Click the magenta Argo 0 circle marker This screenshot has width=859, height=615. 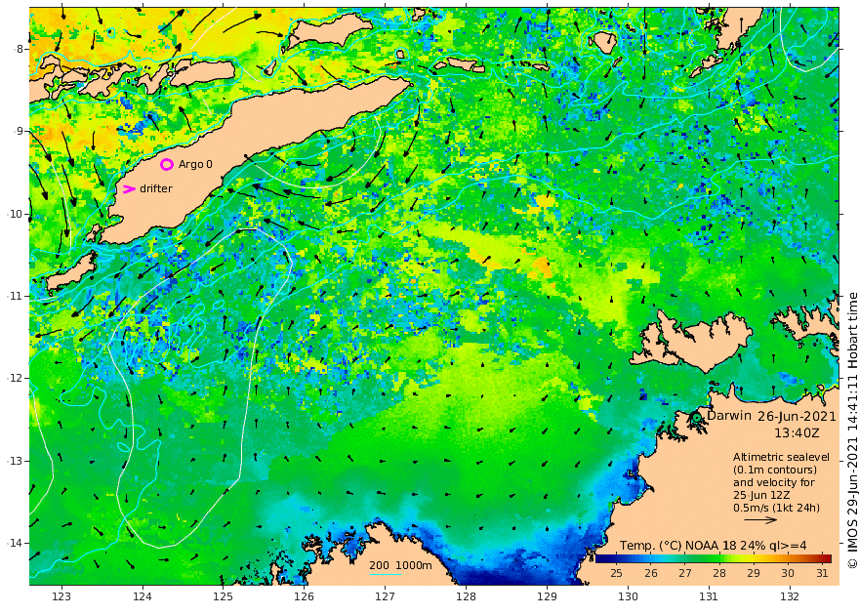pos(167,164)
